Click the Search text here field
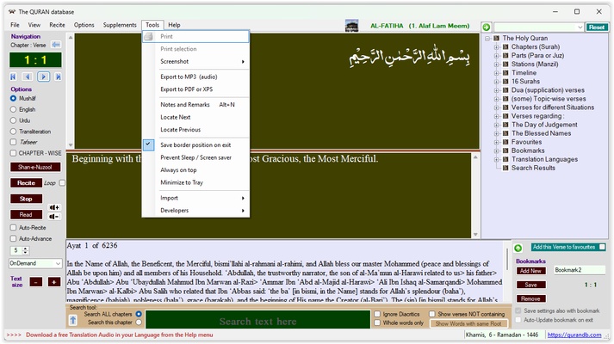The width and height of the screenshot is (614, 344). click(257, 320)
